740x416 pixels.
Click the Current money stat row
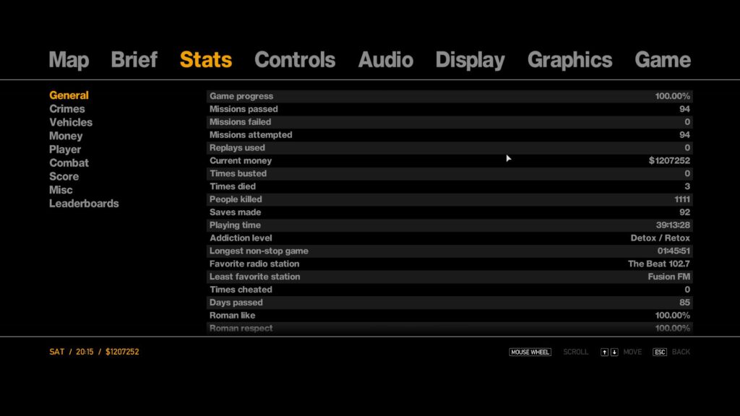[x=448, y=160]
